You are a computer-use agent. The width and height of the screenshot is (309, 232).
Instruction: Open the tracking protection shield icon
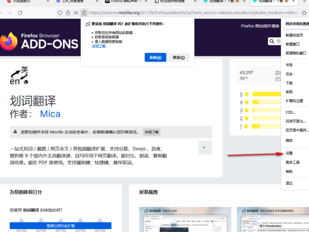click(60, 13)
